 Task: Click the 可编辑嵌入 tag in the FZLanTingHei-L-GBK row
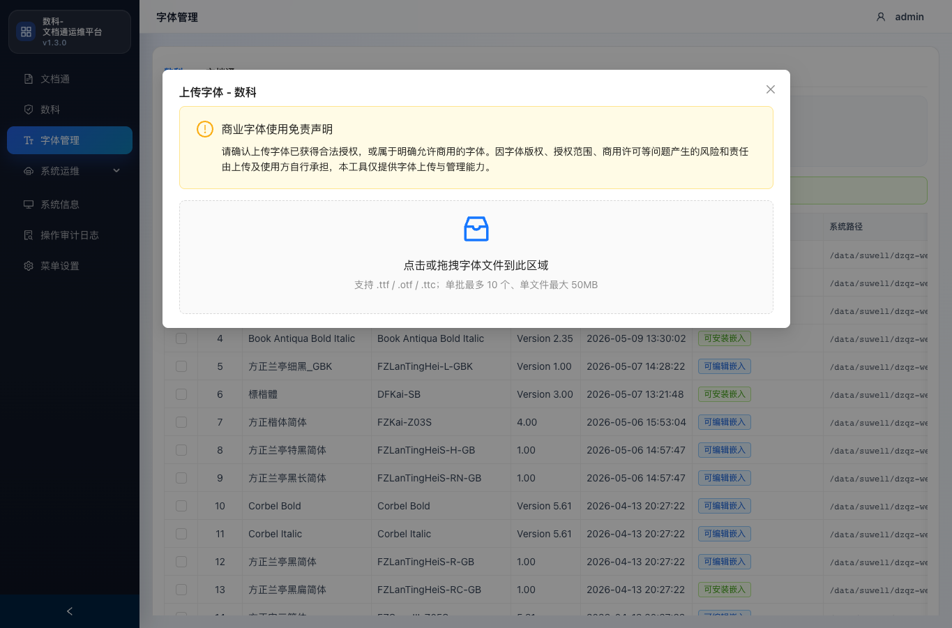(x=725, y=366)
